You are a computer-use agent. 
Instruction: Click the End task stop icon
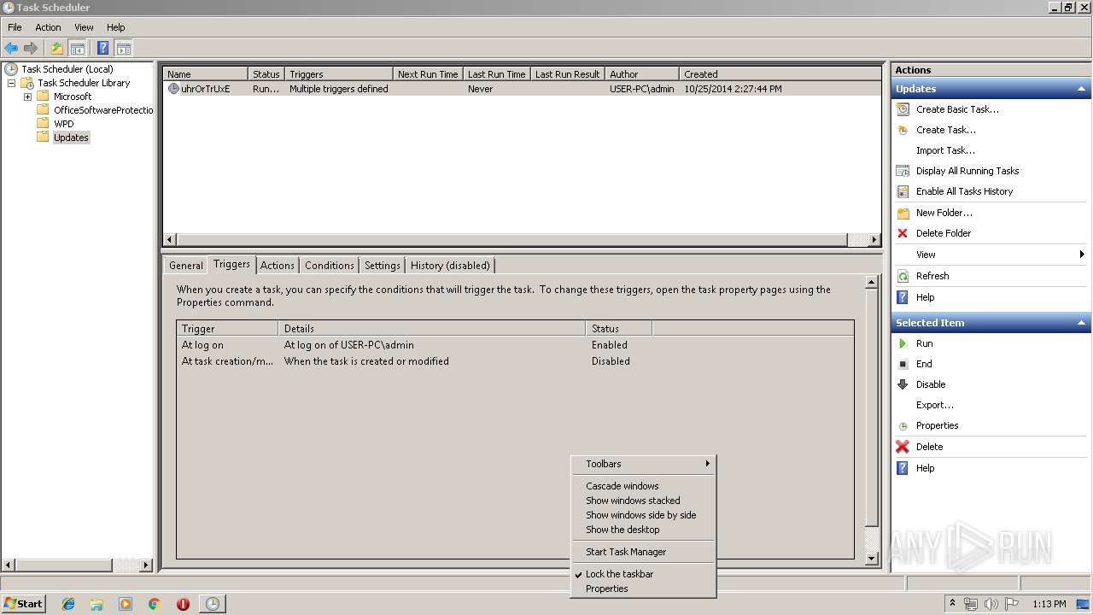click(x=903, y=364)
